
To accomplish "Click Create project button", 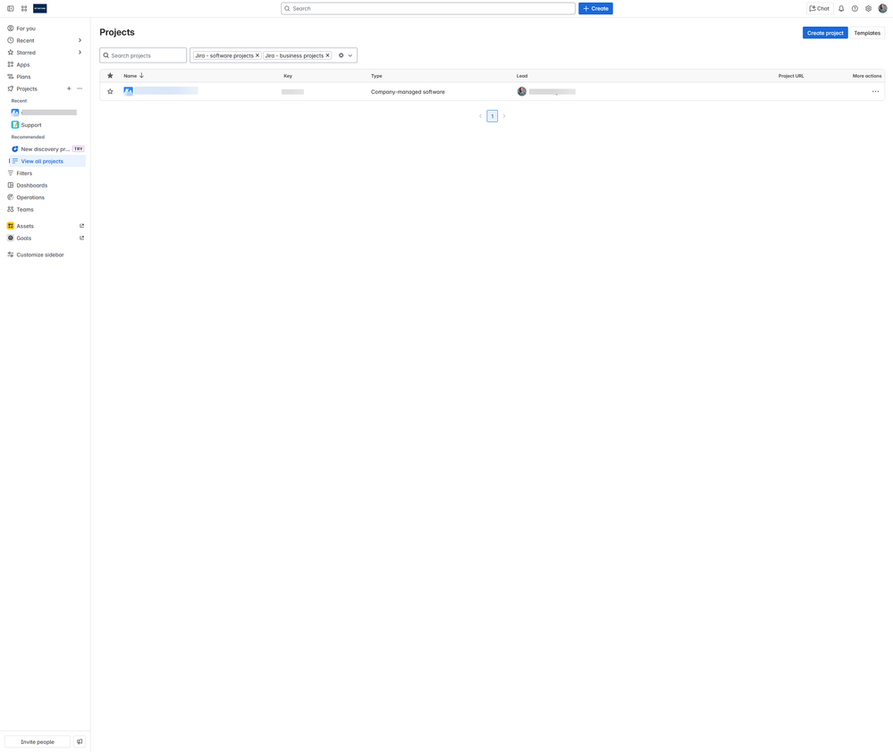I will click(x=825, y=33).
